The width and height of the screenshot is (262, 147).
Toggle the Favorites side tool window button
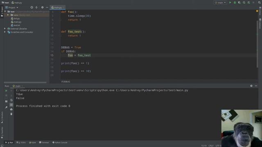click(x=2, y=133)
